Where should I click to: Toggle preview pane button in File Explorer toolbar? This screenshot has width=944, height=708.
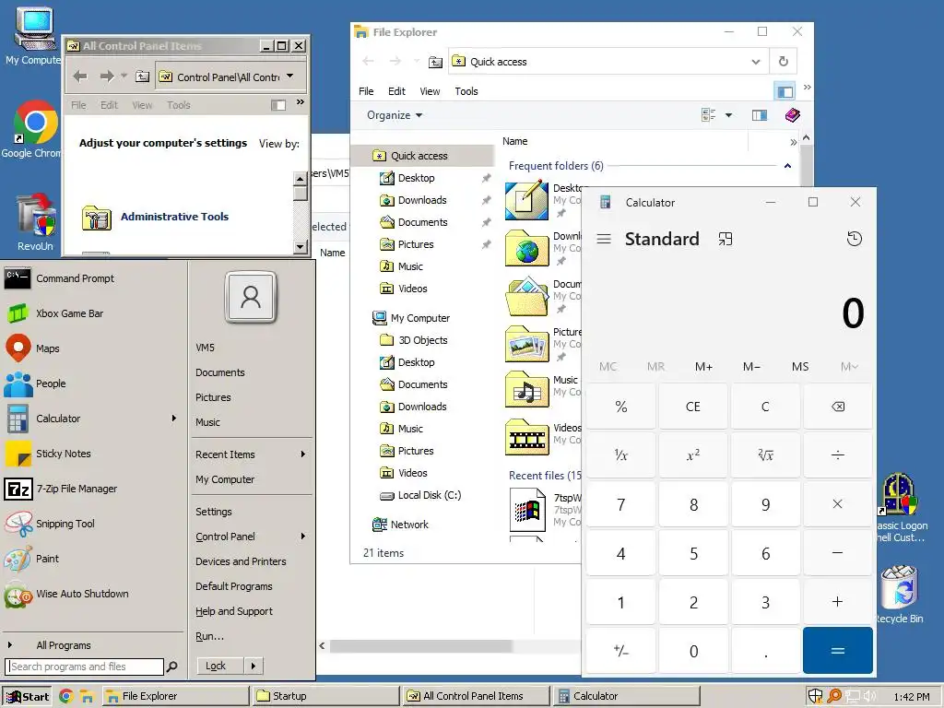coord(760,115)
